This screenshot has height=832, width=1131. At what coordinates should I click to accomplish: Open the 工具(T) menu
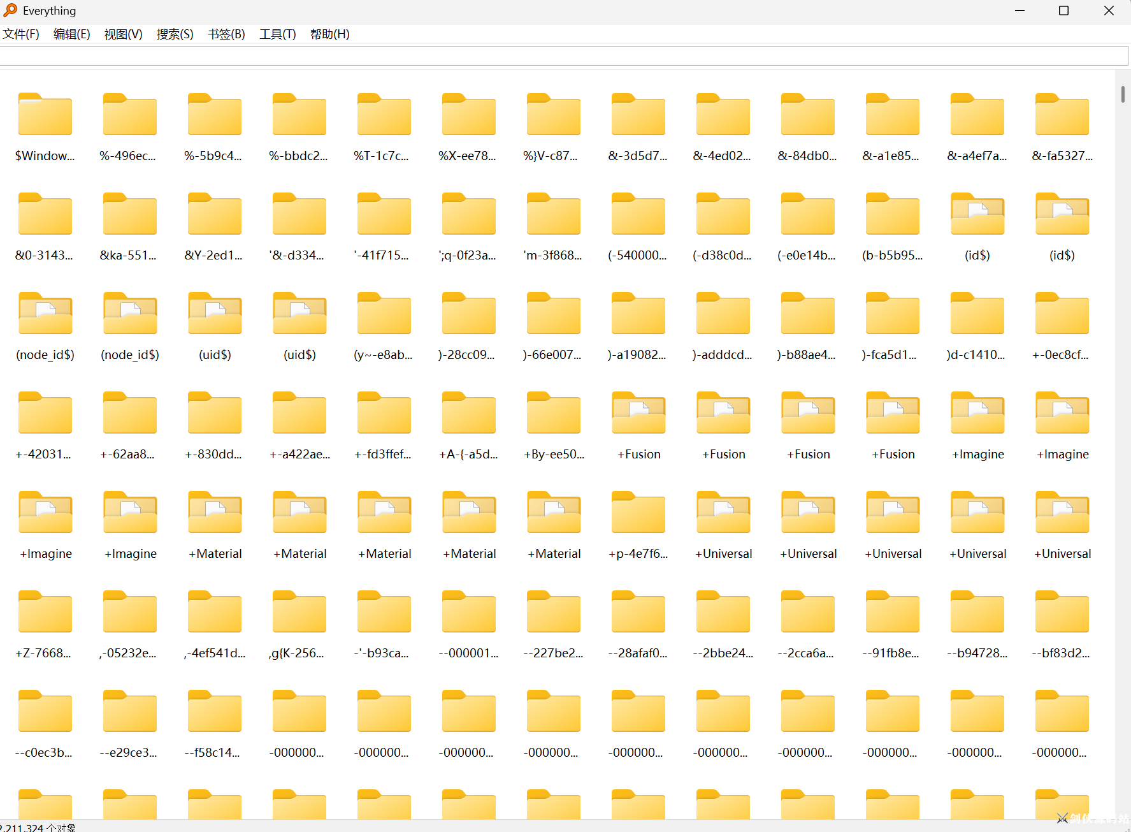278,34
